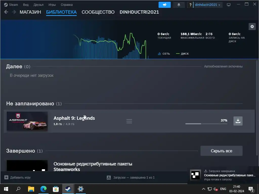Open the Вид menu
259x194 pixels.
pyautogui.click(x=26, y=5)
